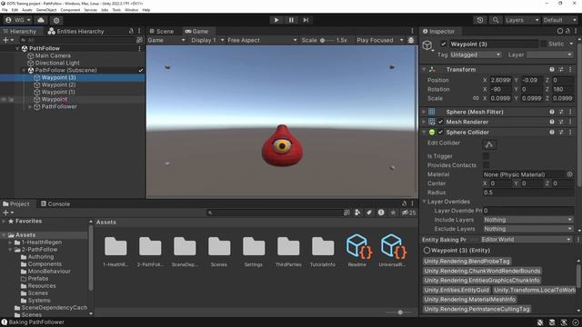Start Play mode with the Play button

tap(276, 20)
